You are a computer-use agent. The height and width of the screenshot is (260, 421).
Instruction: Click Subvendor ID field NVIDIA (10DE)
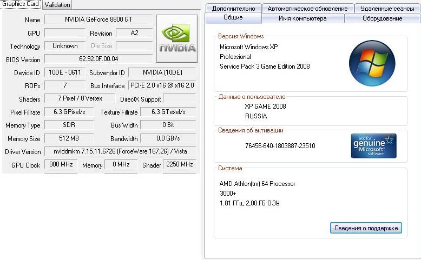tap(162, 72)
